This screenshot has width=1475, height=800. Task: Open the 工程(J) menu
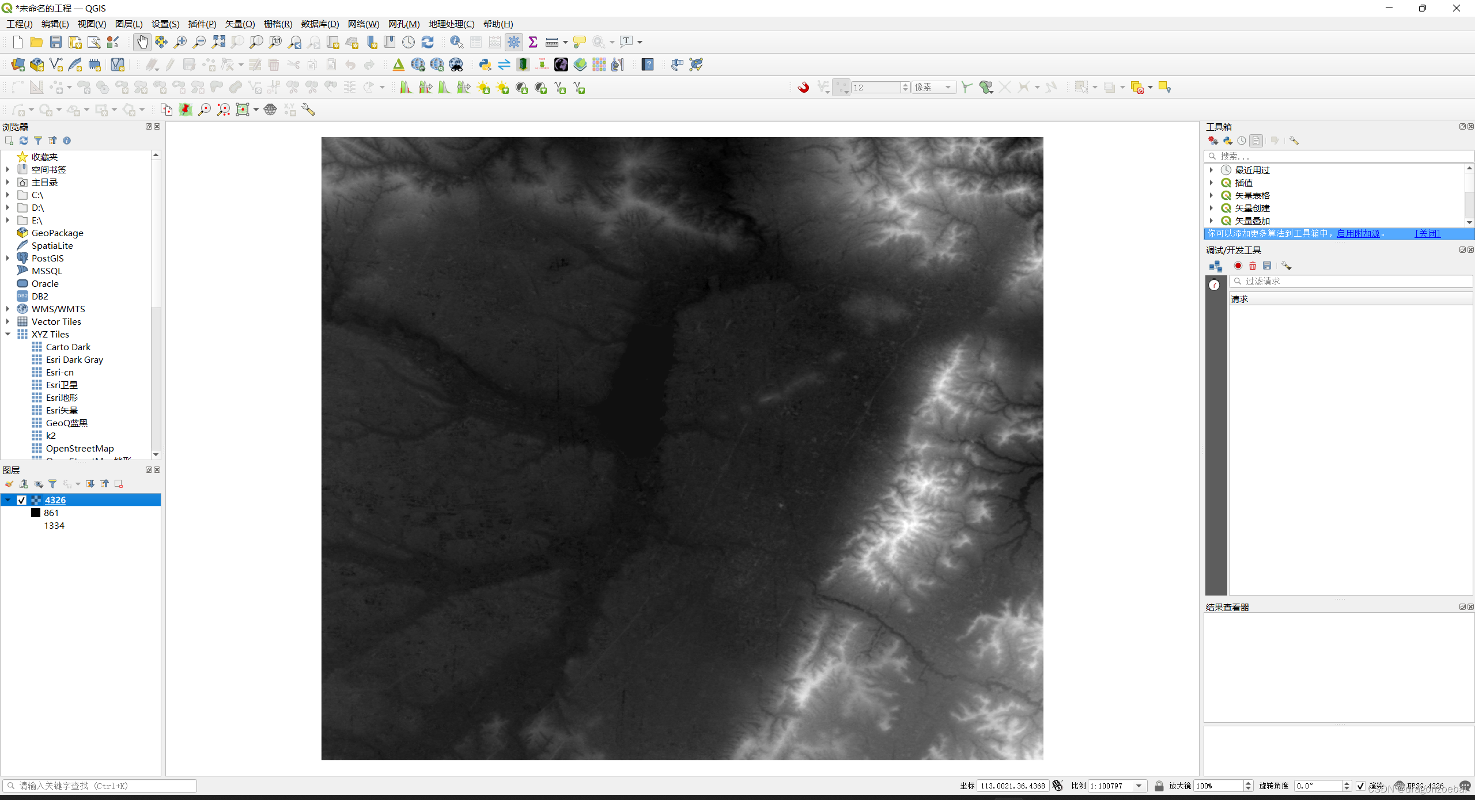tap(20, 24)
